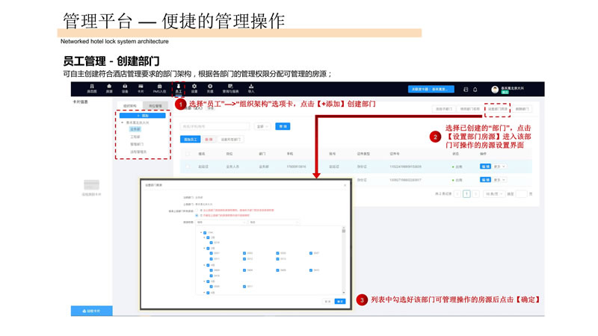
Task: Click the 修改部门名称 button
Action: click(x=470, y=109)
